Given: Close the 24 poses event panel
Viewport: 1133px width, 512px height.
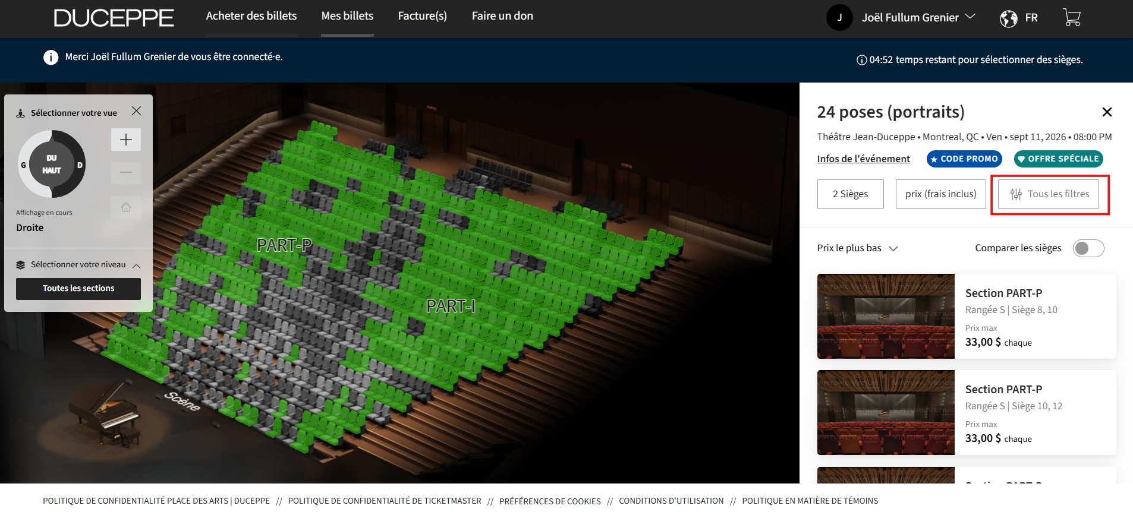Looking at the screenshot, I should click(x=1107, y=112).
